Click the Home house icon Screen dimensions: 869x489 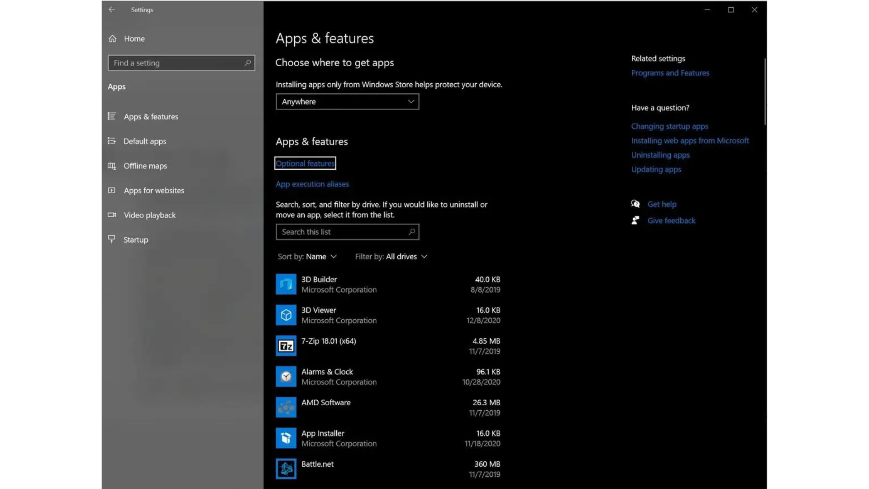click(x=113, y=38)
